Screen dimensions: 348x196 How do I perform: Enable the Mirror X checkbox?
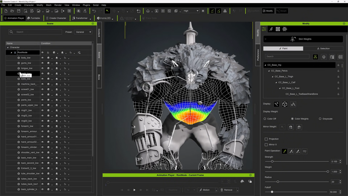[266, 145]
